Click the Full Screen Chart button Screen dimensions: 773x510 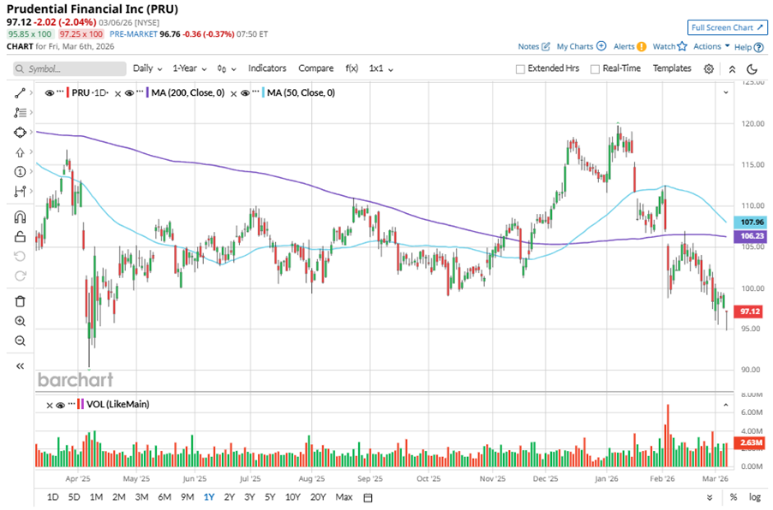[725, 27]
